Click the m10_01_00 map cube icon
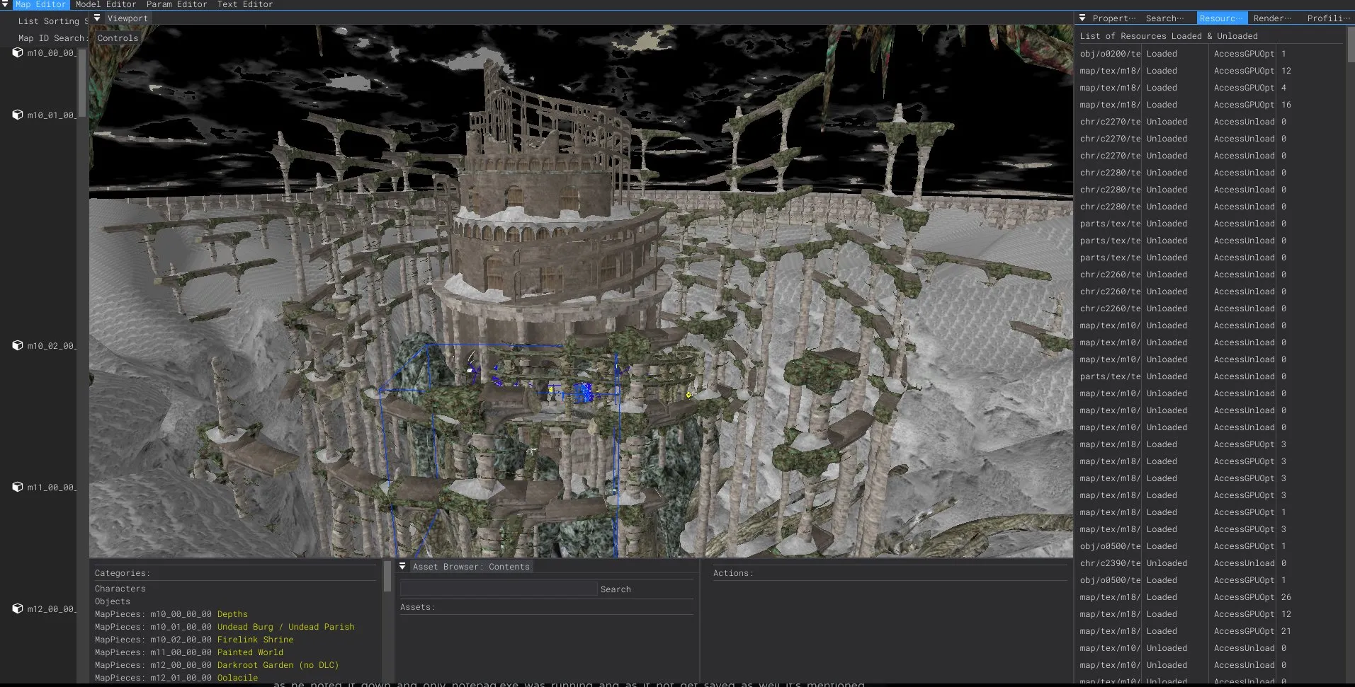The height and width of the screenshot is (687, 1355). pyautogui.click(x=17, y=115)
